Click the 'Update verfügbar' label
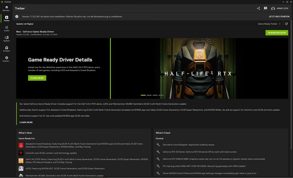The image size is (293, 178). (x=25, y=24)
